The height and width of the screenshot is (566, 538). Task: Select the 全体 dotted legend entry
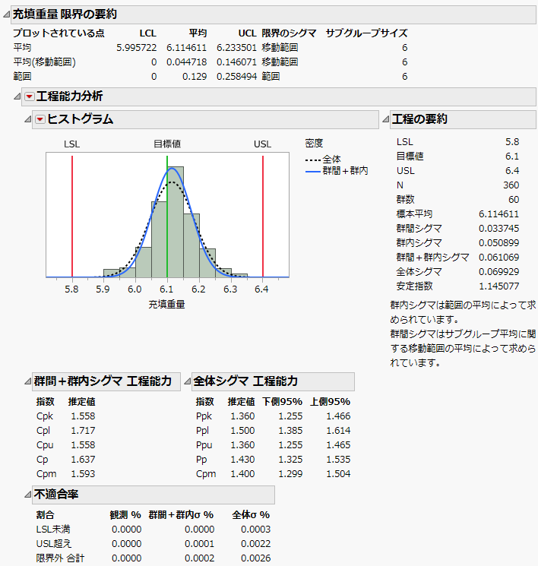323,160
